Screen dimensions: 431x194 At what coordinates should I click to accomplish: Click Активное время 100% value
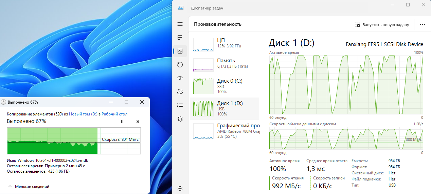[x=278, y=169]
